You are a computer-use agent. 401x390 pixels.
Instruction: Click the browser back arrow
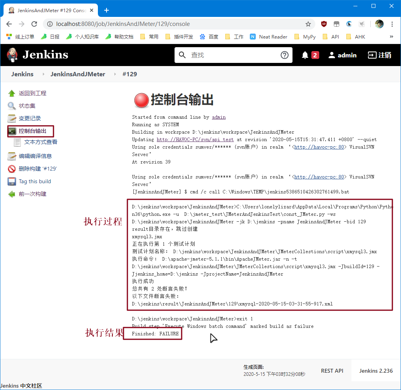[9, 24]
